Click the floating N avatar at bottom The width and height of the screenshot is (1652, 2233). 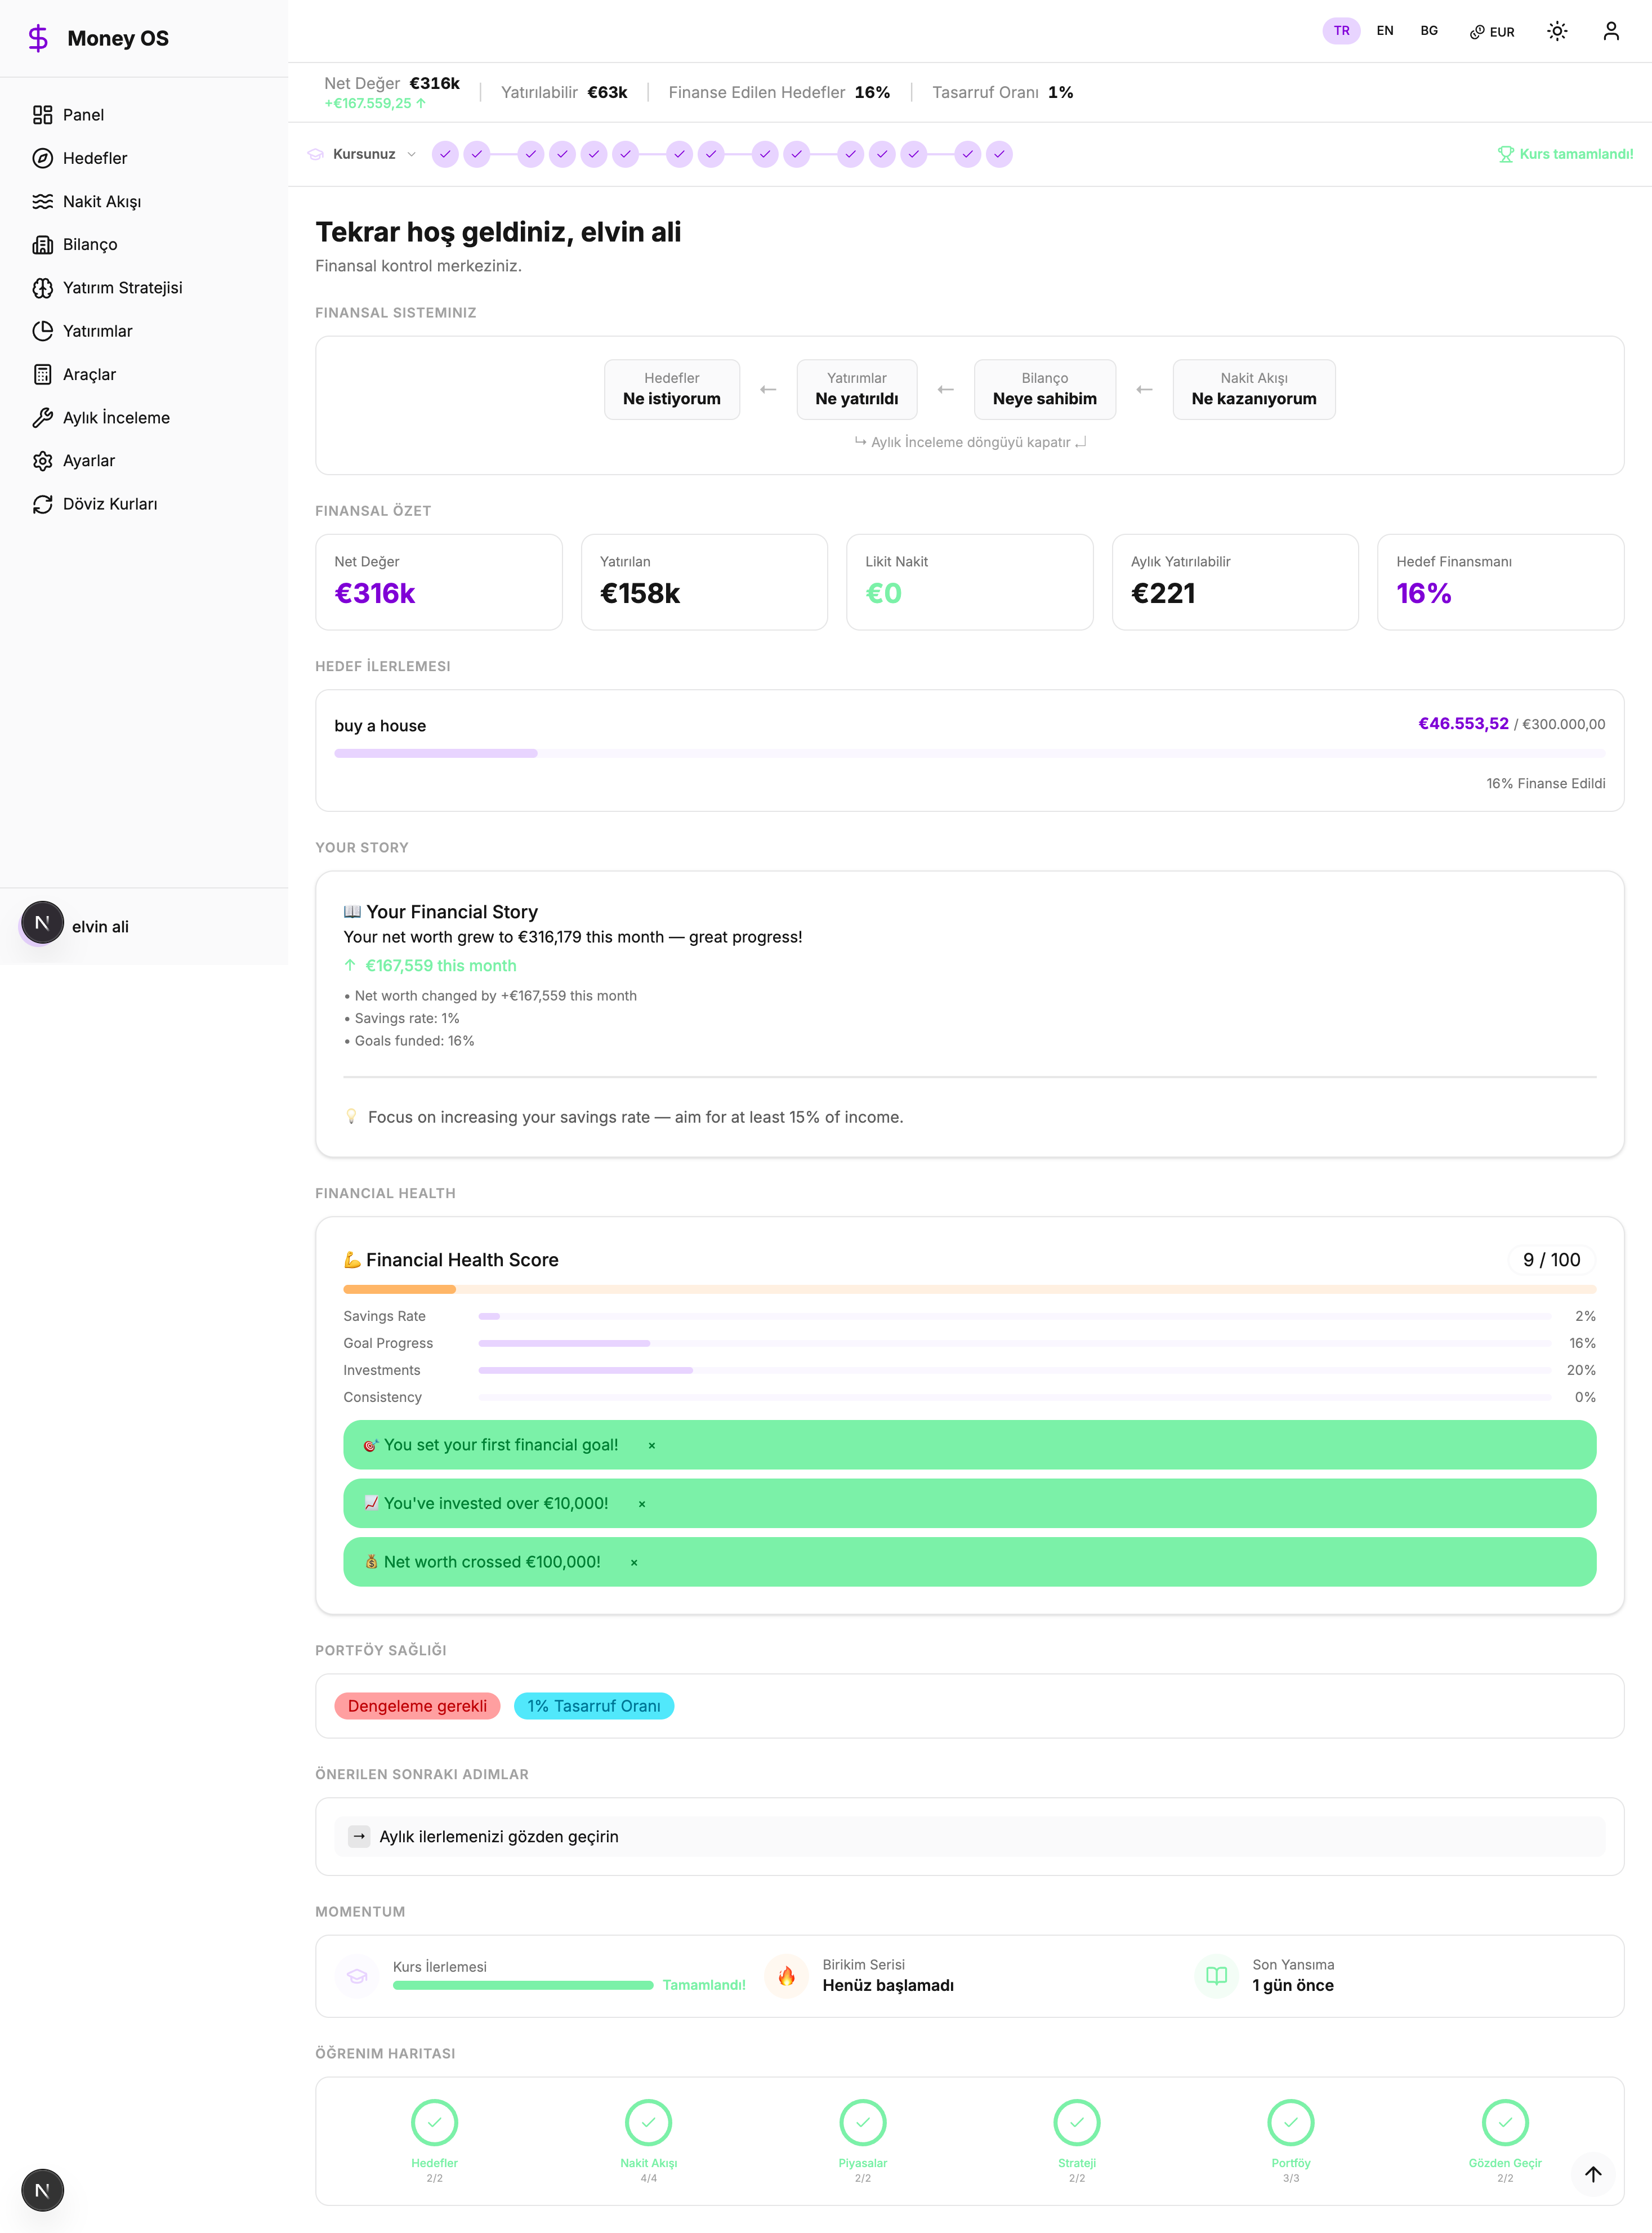tap(42, 2190)
